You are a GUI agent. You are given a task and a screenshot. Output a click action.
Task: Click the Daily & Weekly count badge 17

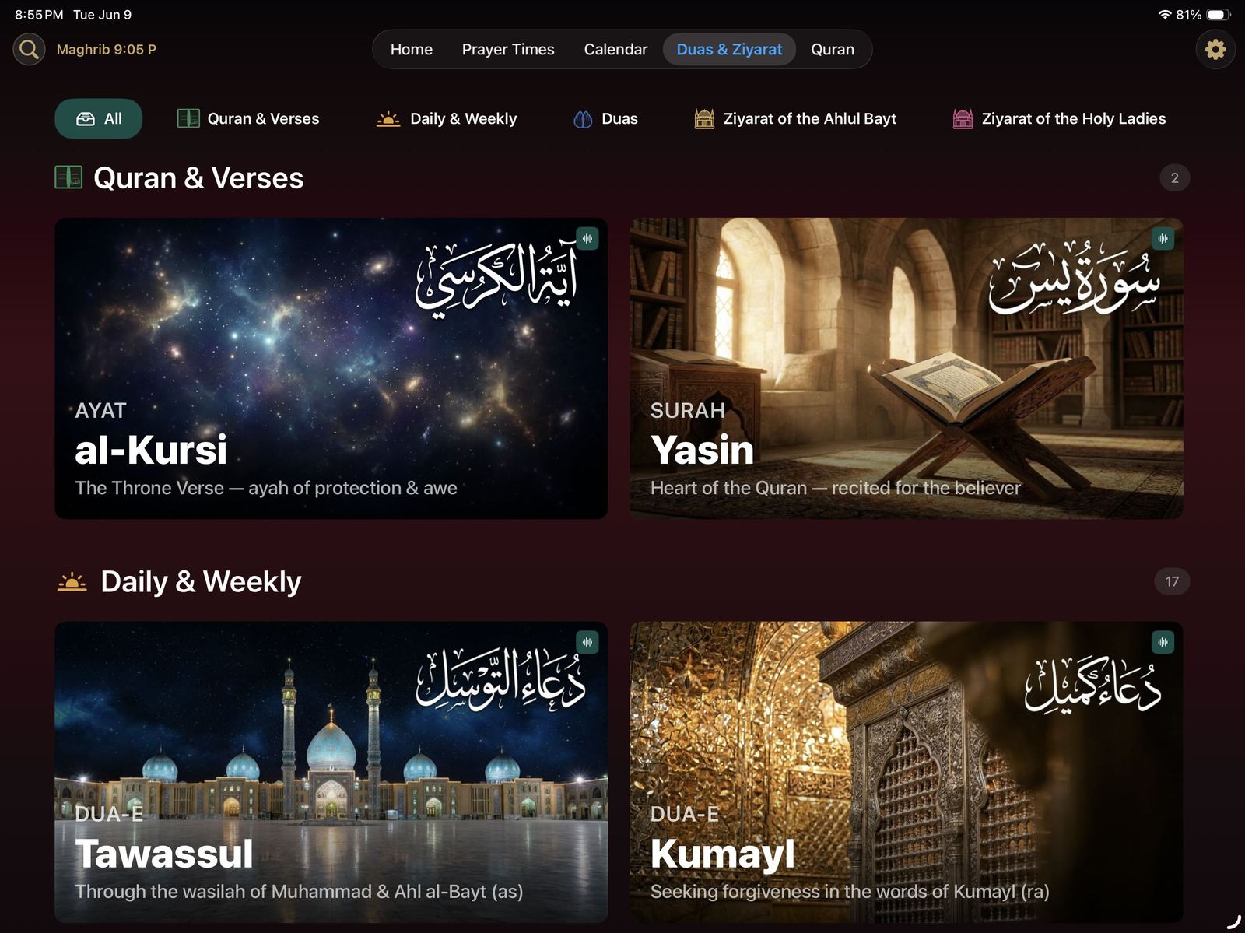[x=1172, y=581]
